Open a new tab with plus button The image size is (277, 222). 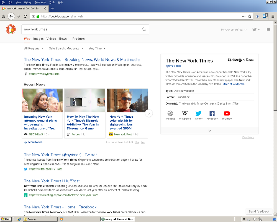(52, 8)
